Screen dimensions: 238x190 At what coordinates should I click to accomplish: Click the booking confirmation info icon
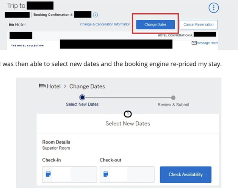(x=96, y=15)
